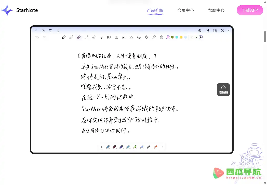The height and width of the screenshot is (185, 267).
Task: Pick the orange fountain pen preset
Action: pyautogui.click(x=156, y=147)
